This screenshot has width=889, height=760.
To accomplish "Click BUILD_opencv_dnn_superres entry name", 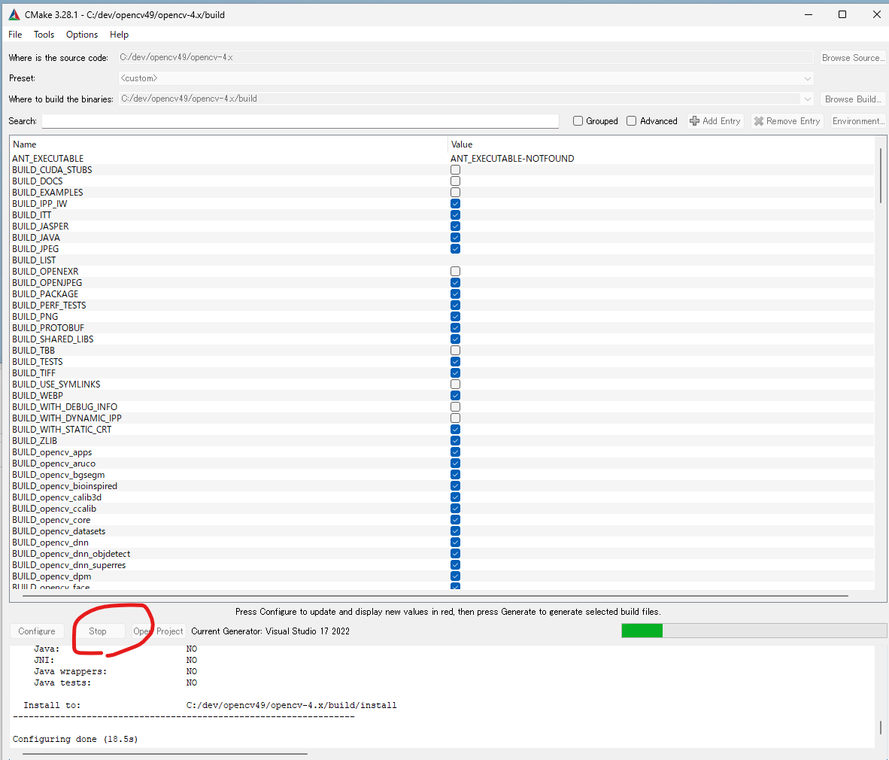I will (x=68, y=565).
